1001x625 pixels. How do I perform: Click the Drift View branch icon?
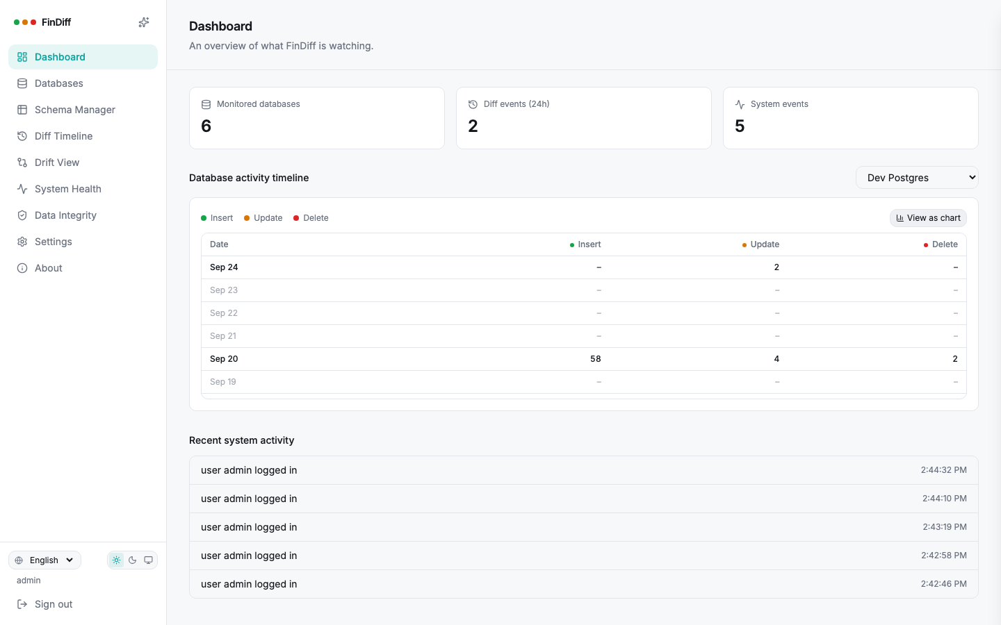[x=22, y=162]
